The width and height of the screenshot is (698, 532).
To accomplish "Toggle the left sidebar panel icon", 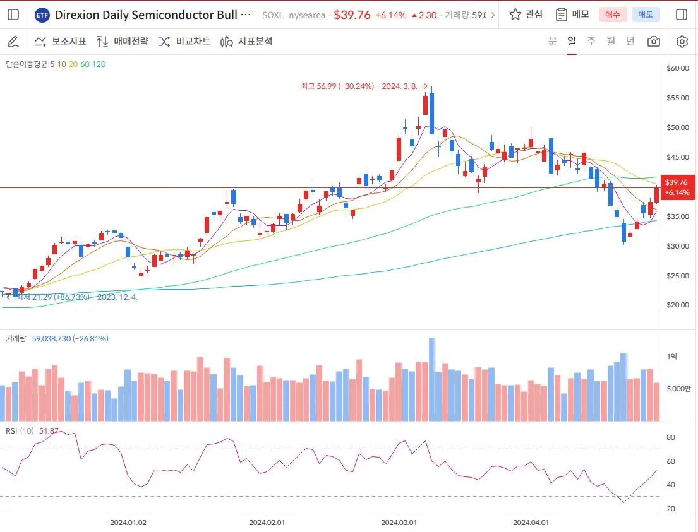I will point(13,15).
